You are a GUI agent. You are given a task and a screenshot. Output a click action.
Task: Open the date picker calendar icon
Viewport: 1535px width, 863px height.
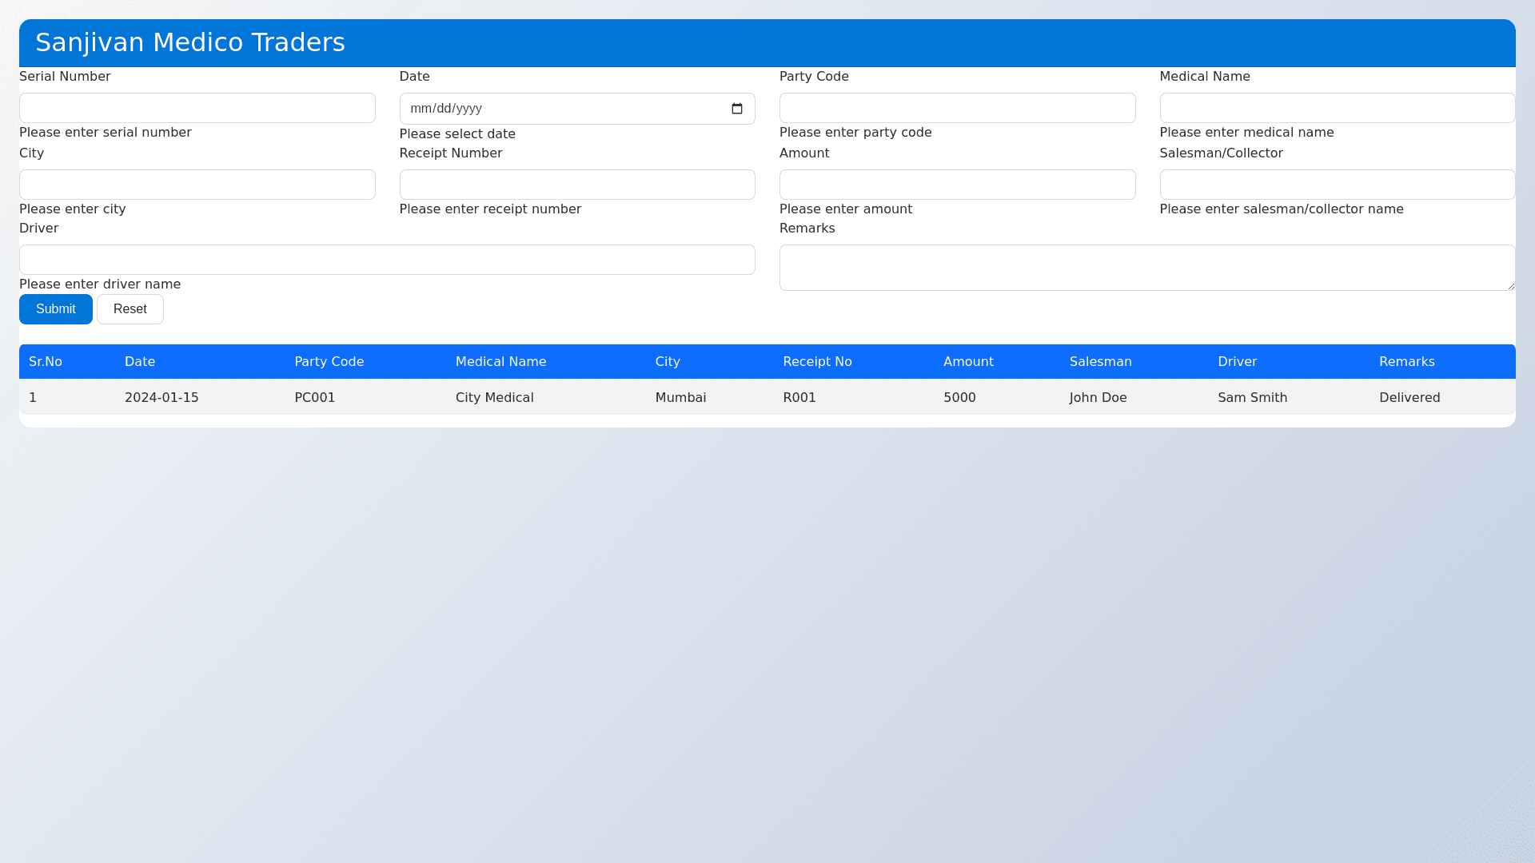737,109
